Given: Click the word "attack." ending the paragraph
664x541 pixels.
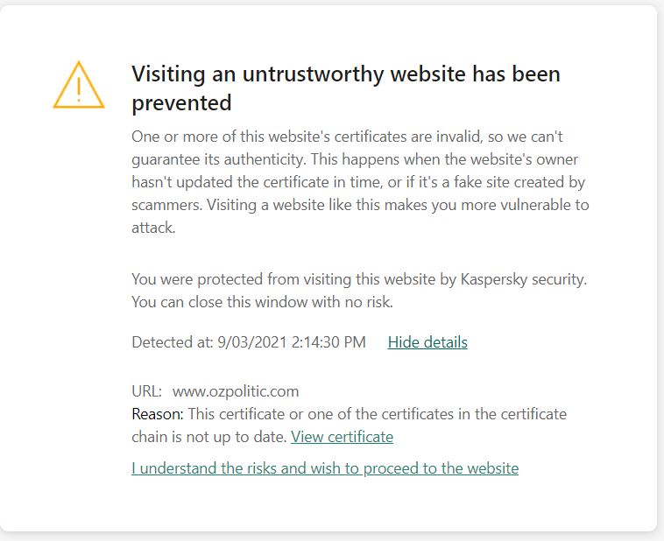Looking at the screenshot, I should [153, 228].
